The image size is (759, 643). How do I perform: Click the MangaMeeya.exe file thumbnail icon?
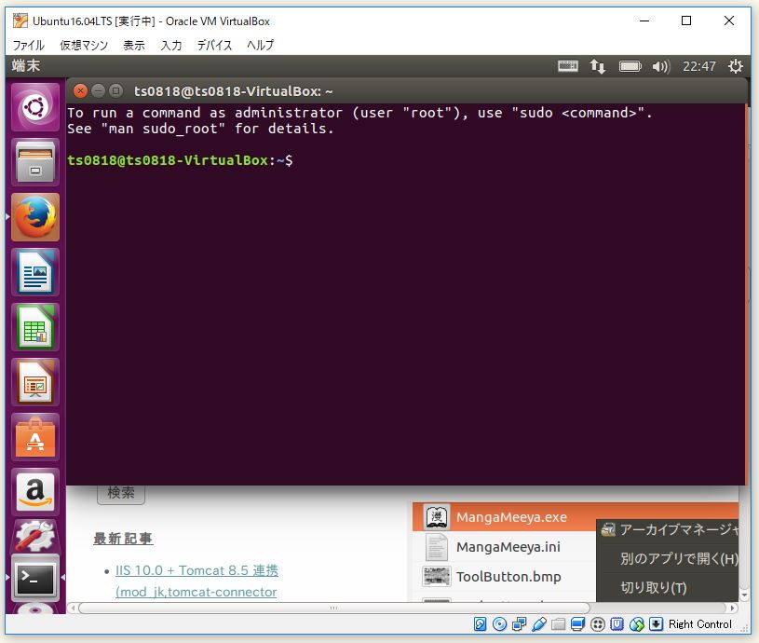pyautogui.click(x=437, y=516)
